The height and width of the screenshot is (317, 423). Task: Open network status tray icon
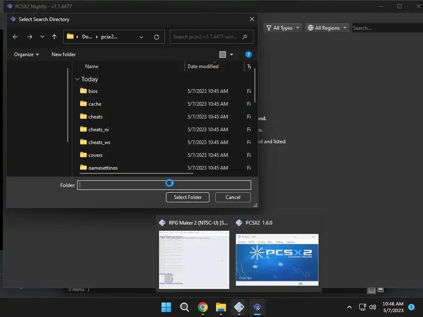[362, 307]
